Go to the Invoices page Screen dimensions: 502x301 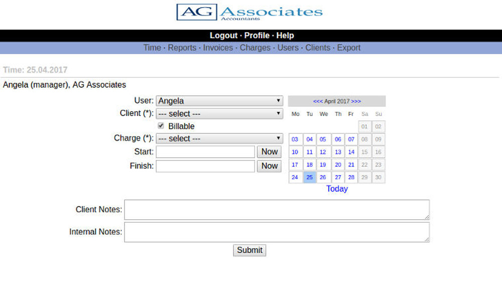tap(218, 48)
